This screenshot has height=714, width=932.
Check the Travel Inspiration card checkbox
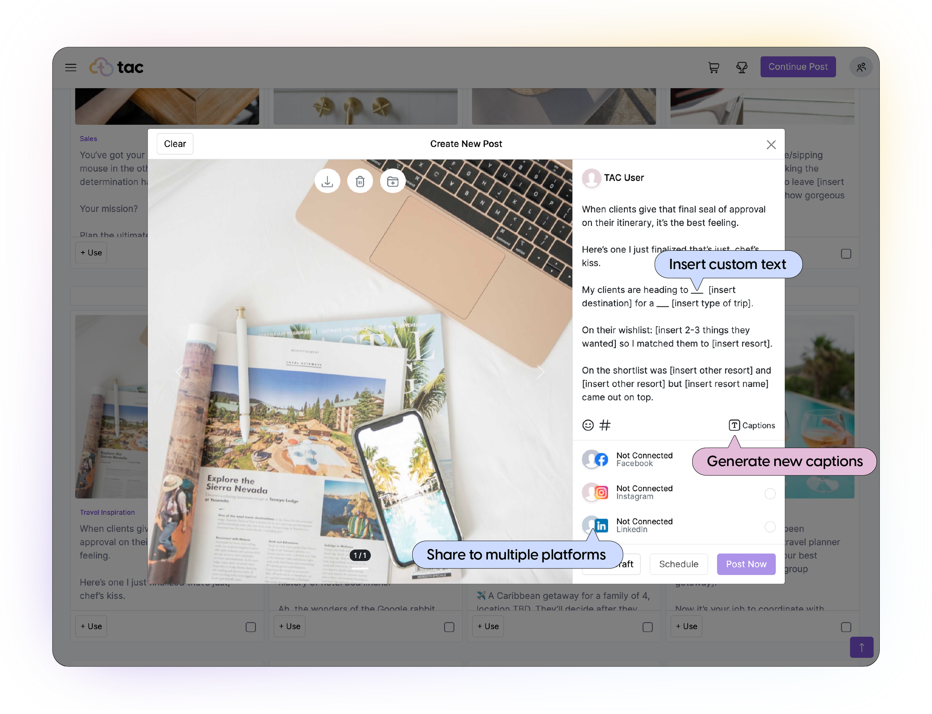coord(251,627)
